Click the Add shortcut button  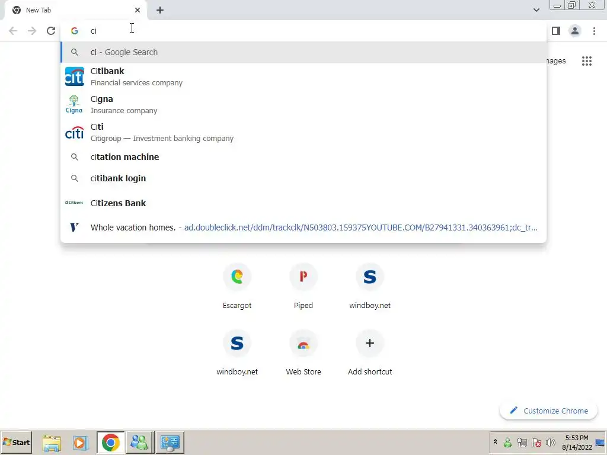(x=370, y=353)
